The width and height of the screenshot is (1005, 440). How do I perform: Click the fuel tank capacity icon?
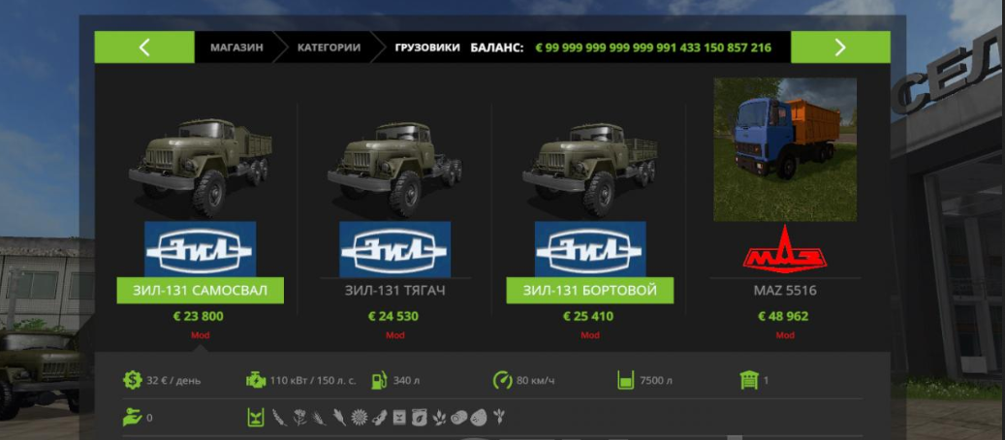pyautogui.click(x=379, y=380)
